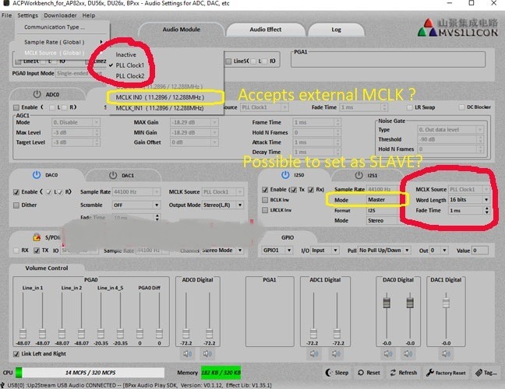The height and width of the screenshot is (389, 505).
Task: Click the USB connection status icon
Action: pos(2,385)
